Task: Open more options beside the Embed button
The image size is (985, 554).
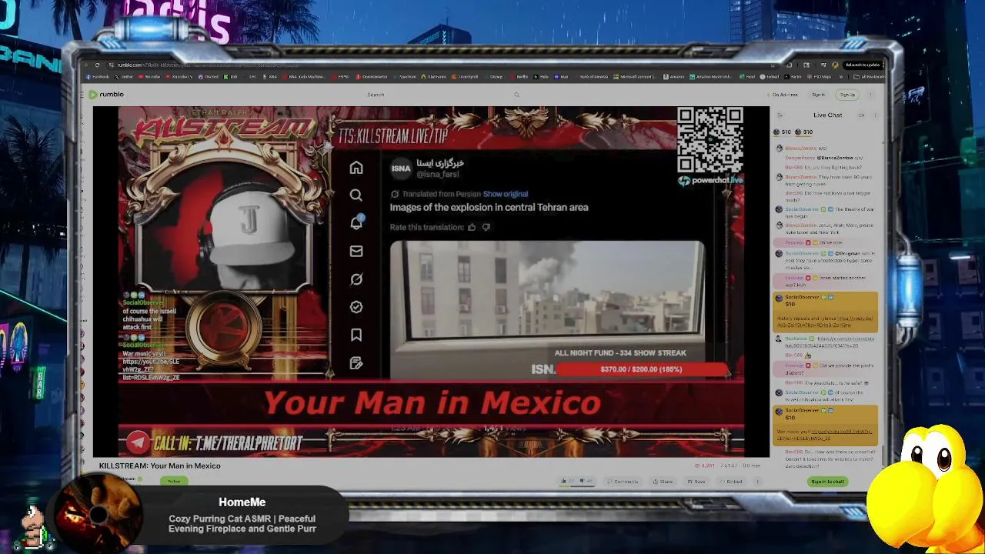Action: 758,482
